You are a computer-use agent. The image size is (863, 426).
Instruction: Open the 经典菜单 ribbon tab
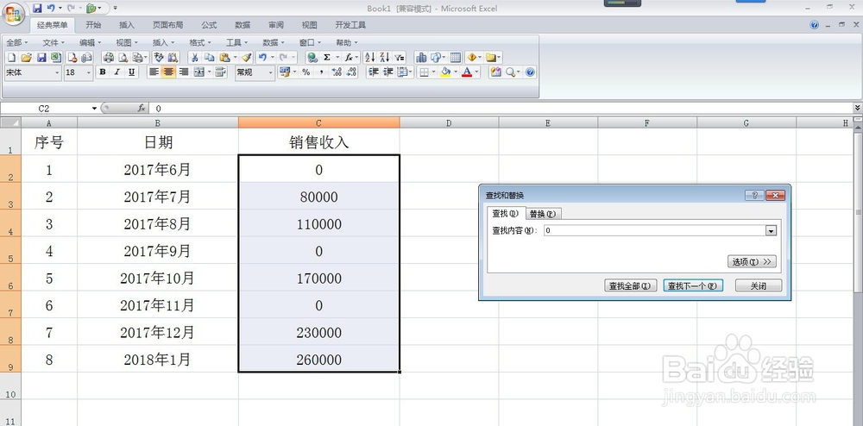point(53,25)
